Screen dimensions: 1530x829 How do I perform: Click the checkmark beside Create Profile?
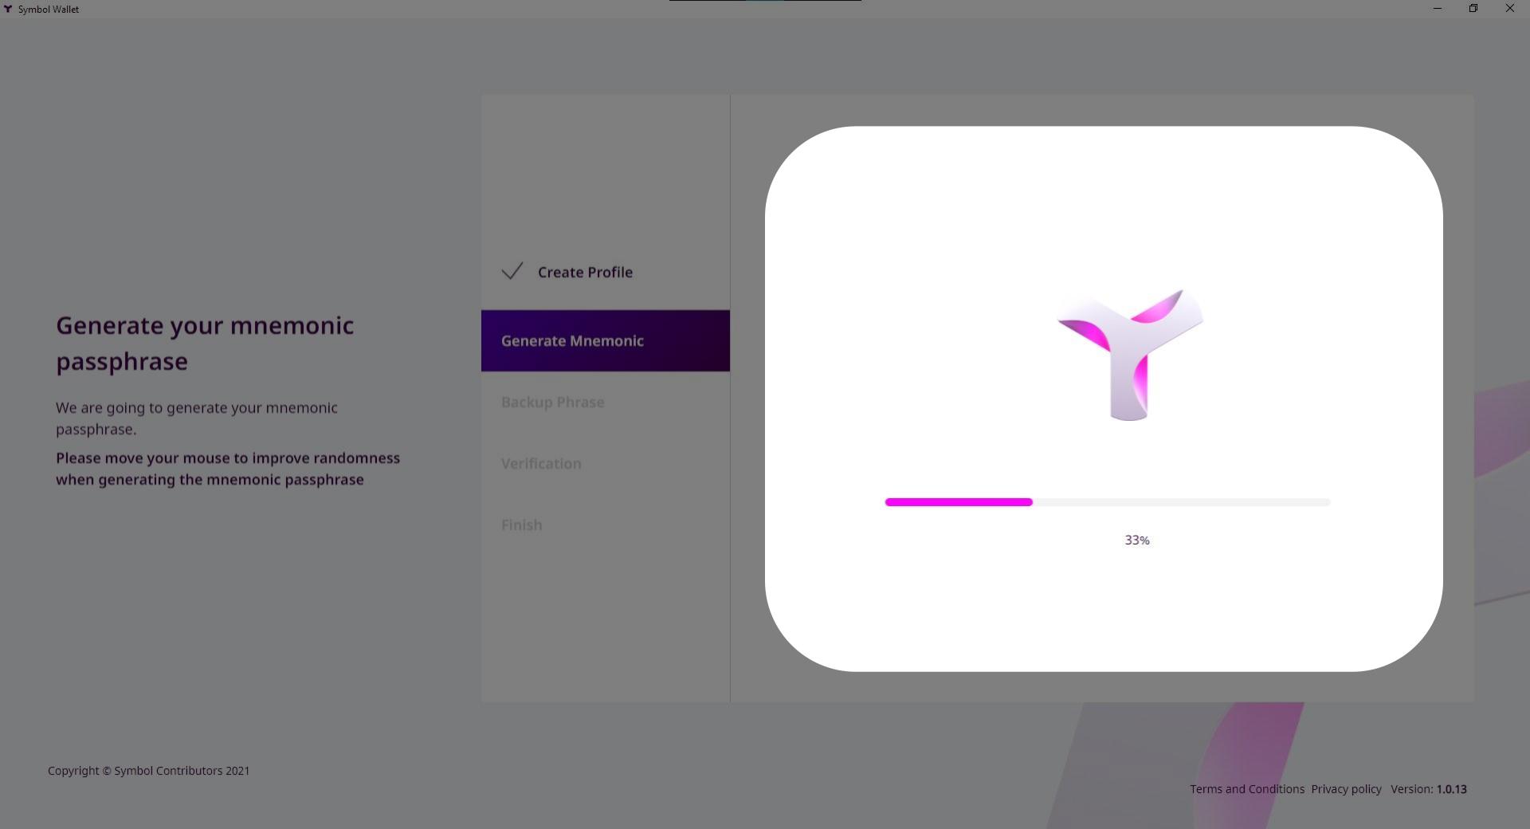(x=512, y=272)
